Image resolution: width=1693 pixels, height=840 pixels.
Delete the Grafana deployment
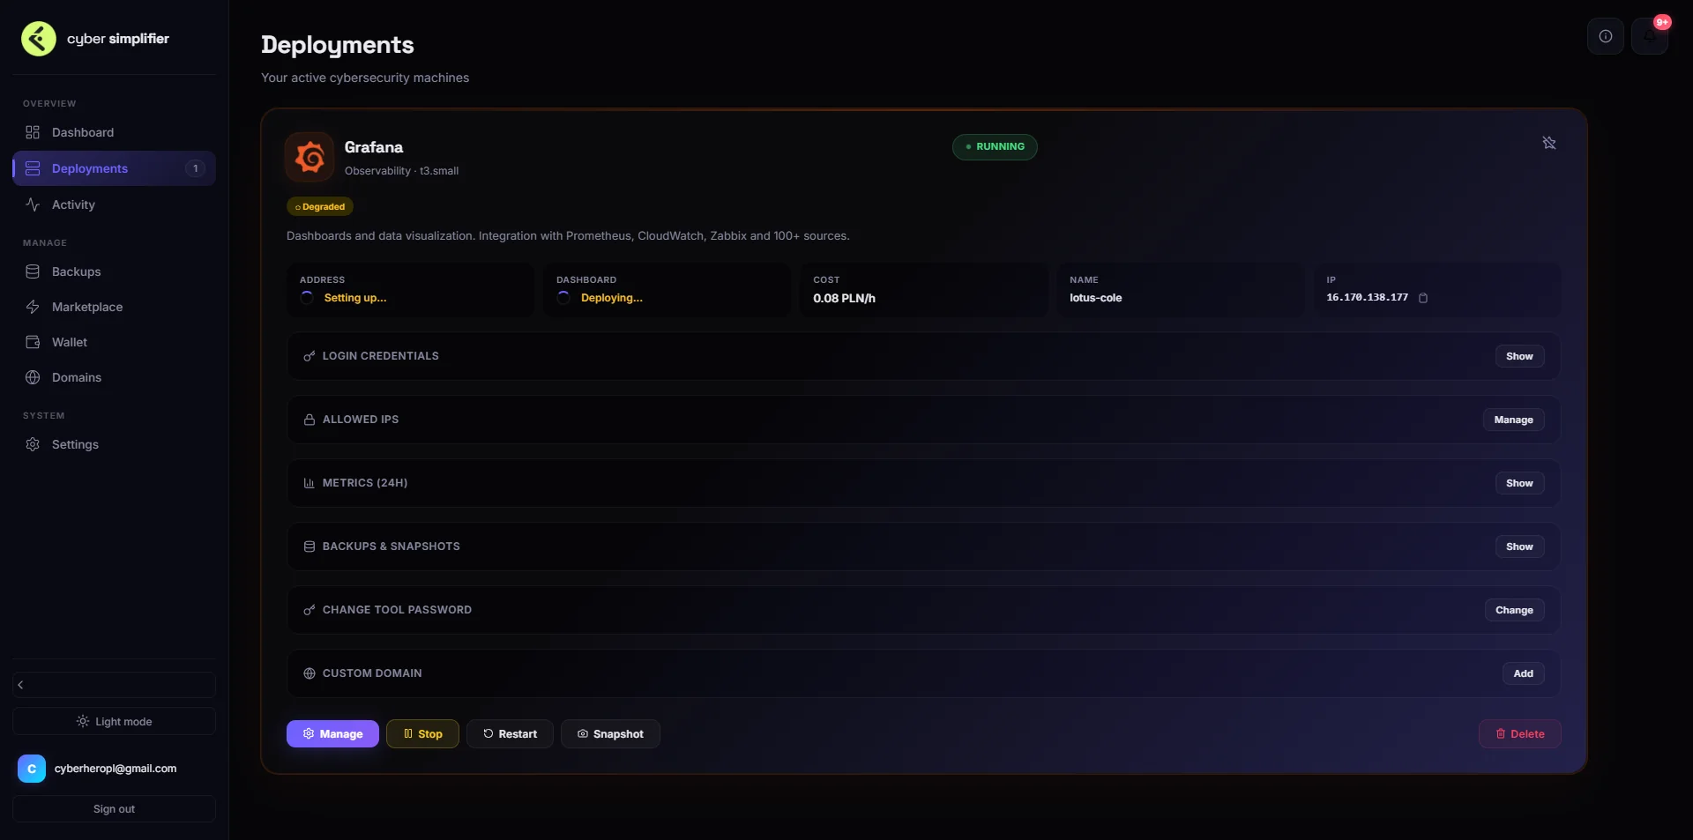tap(1520, 734)
